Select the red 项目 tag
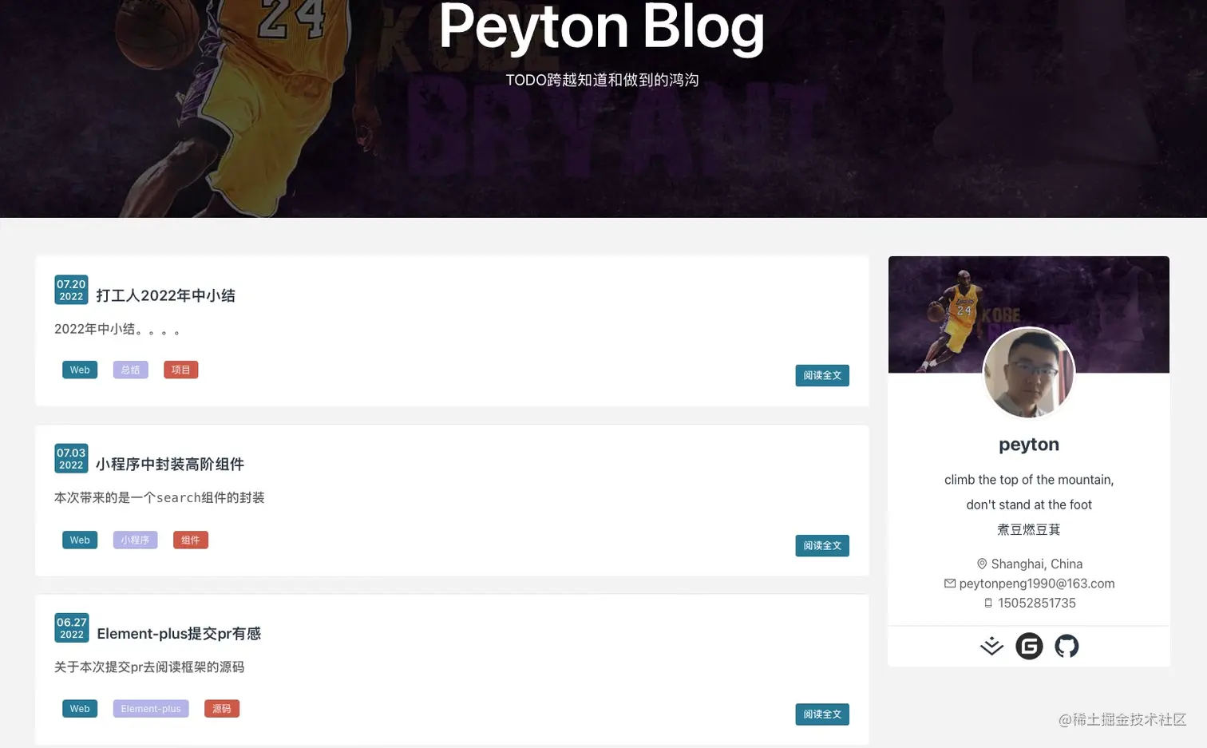The image size is (1207, 748). (181, 370)
